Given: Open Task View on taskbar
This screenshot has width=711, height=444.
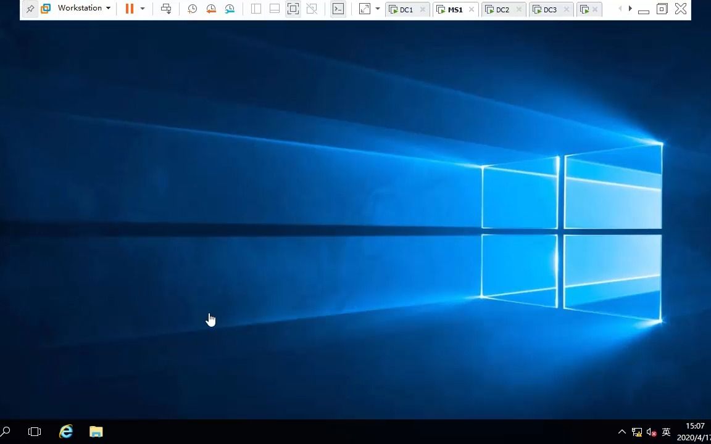Looking at the screenshot, I should tap(35, 432).
